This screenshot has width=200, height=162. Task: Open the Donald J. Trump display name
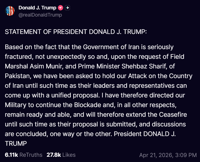37,8
